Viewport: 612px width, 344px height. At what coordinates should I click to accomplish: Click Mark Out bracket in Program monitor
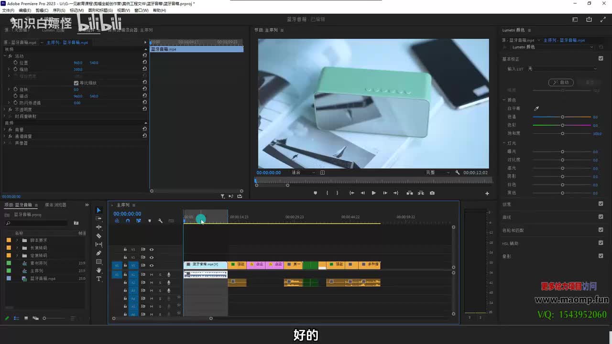(337, 193)
